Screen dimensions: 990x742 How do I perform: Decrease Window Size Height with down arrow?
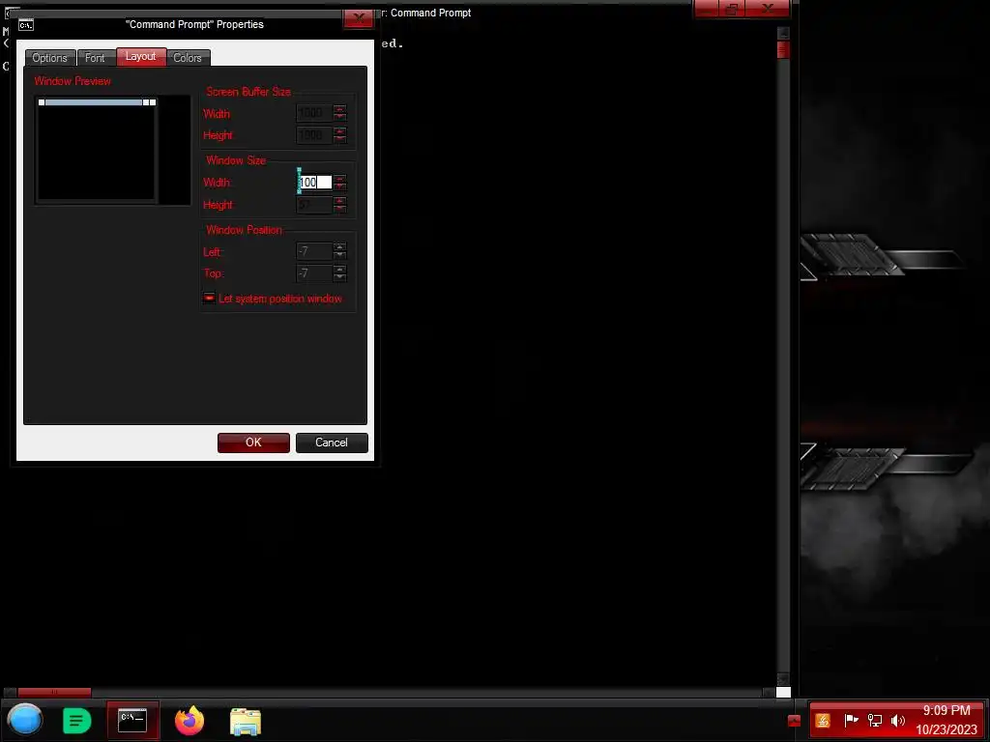point(339,209)
